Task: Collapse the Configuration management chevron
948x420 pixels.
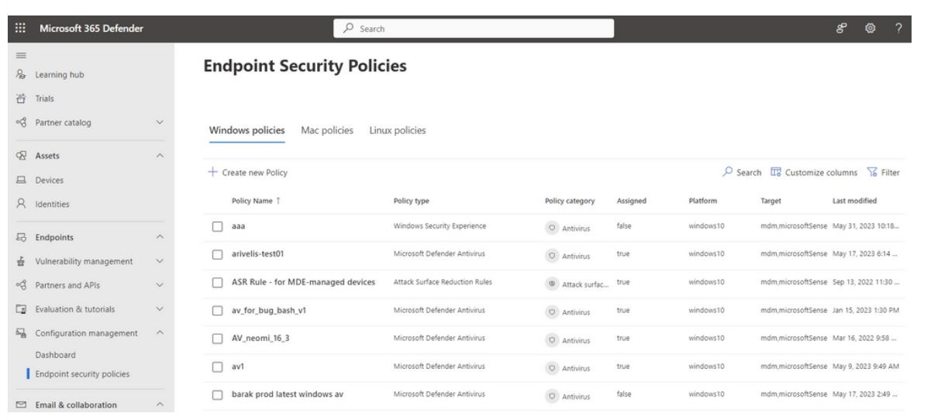Action: pyautogui.click(x=160, y=333)
